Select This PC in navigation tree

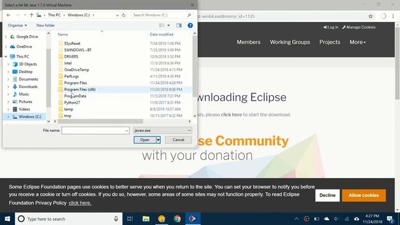[x=22, y=57]
